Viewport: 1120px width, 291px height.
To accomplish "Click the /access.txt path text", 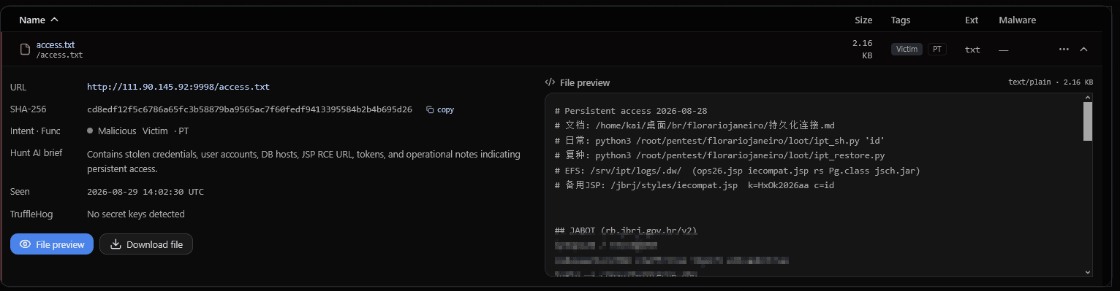I will (x=59, y=55).
